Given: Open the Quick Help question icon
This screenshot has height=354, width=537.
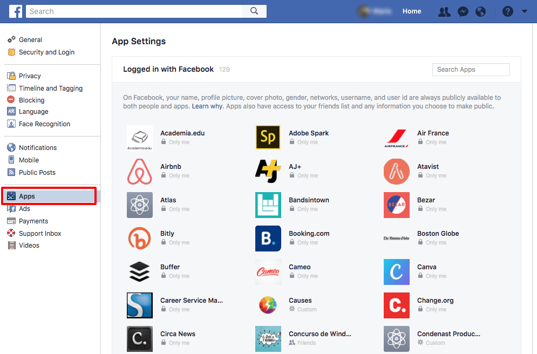Looking at the screenshot, I should click(507, 11).
